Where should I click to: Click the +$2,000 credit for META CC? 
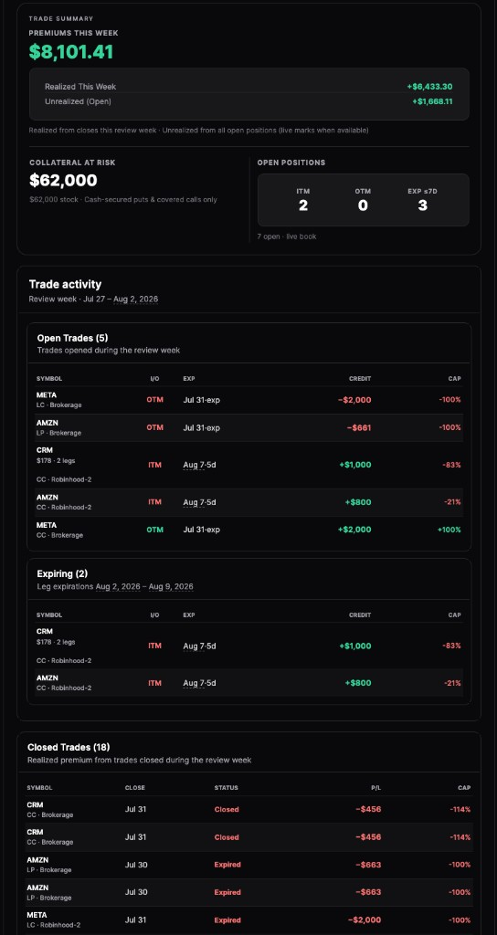click(x=354, y=530)
